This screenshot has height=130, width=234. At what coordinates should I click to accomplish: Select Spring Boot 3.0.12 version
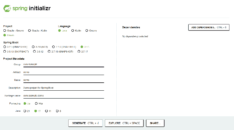[38, 52]
